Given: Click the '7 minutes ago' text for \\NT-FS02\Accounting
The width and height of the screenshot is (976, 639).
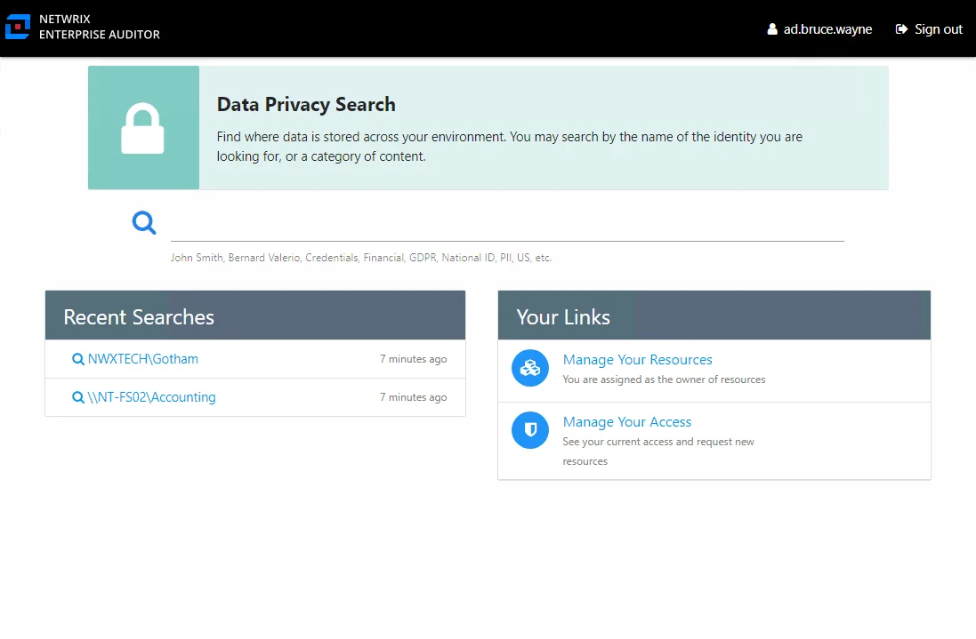Looking at the screenshot, I should [414, 397].
